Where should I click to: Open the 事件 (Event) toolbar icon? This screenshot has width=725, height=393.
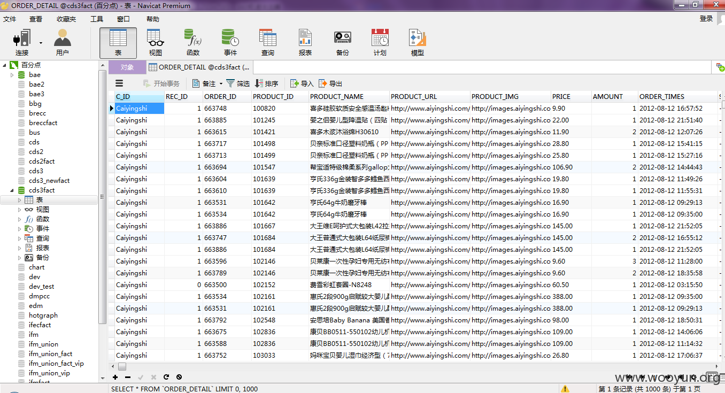pos(230,43)
